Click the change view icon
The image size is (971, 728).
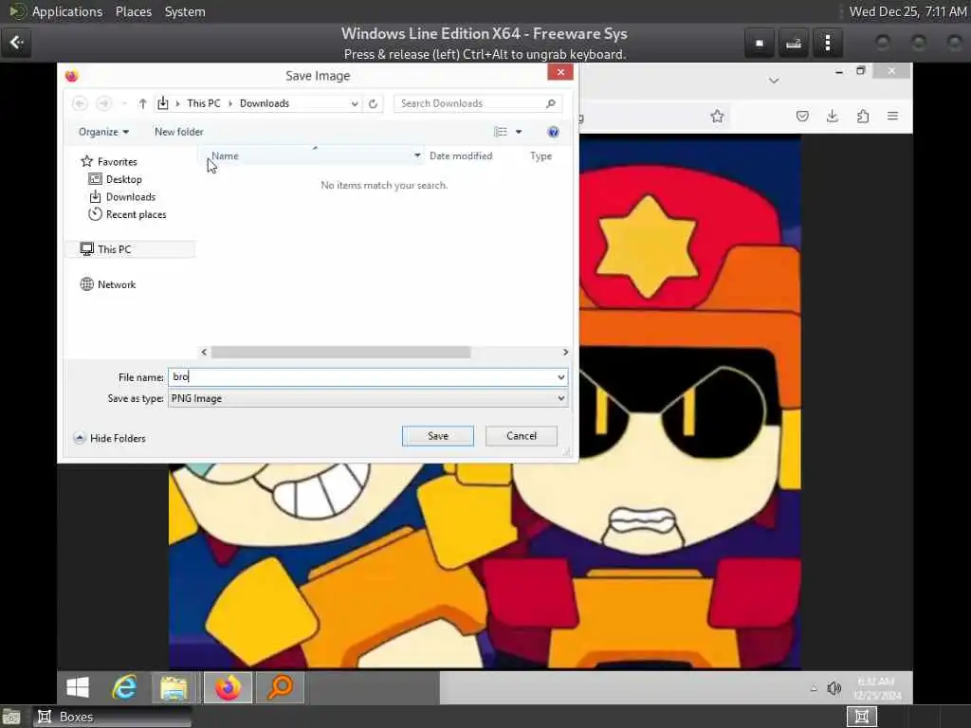point(501,132)
